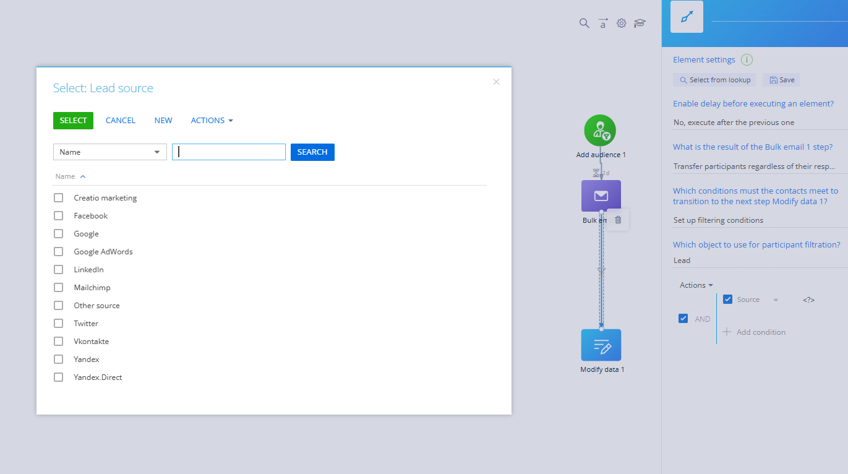Check the Google checkbox

59,234
